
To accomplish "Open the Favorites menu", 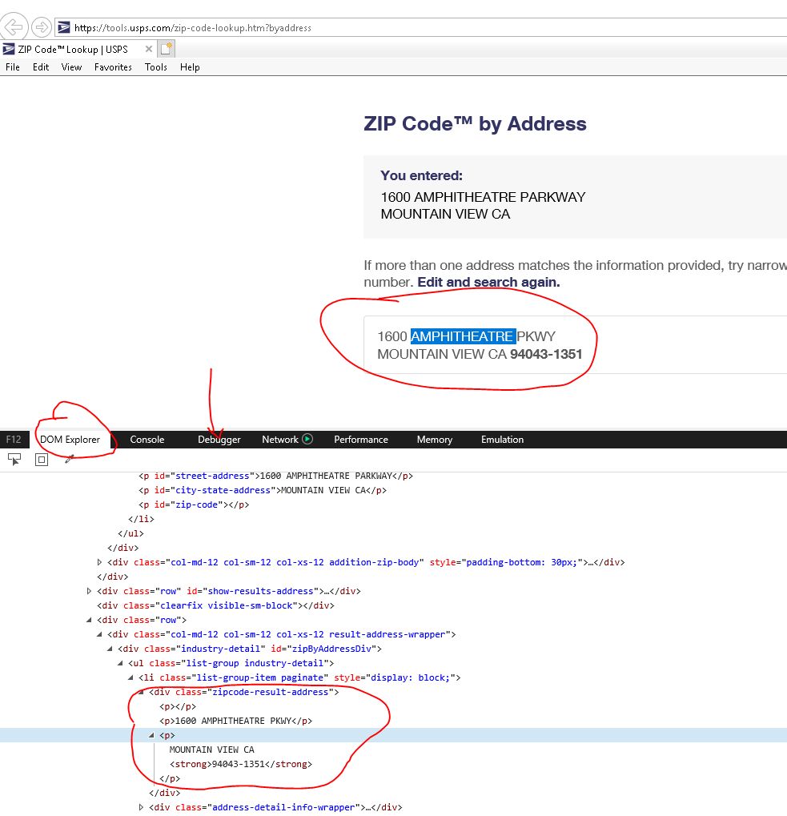I will [113, 67].
